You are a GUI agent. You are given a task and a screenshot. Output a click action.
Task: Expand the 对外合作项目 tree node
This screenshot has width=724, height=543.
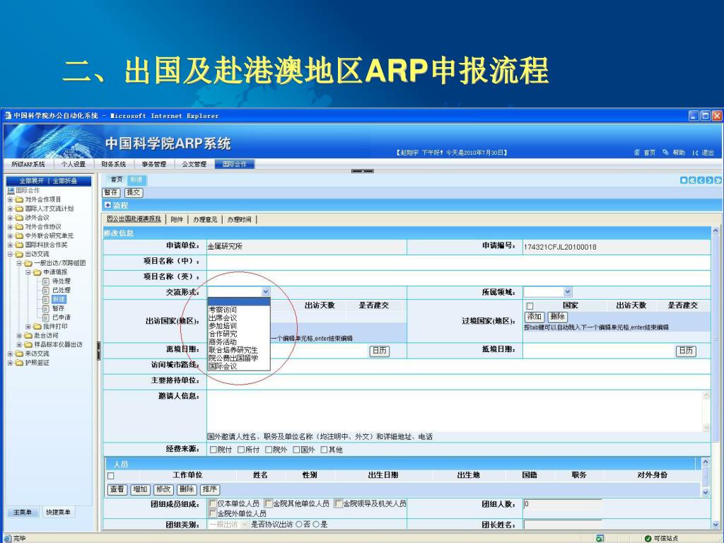pos(10,199)
